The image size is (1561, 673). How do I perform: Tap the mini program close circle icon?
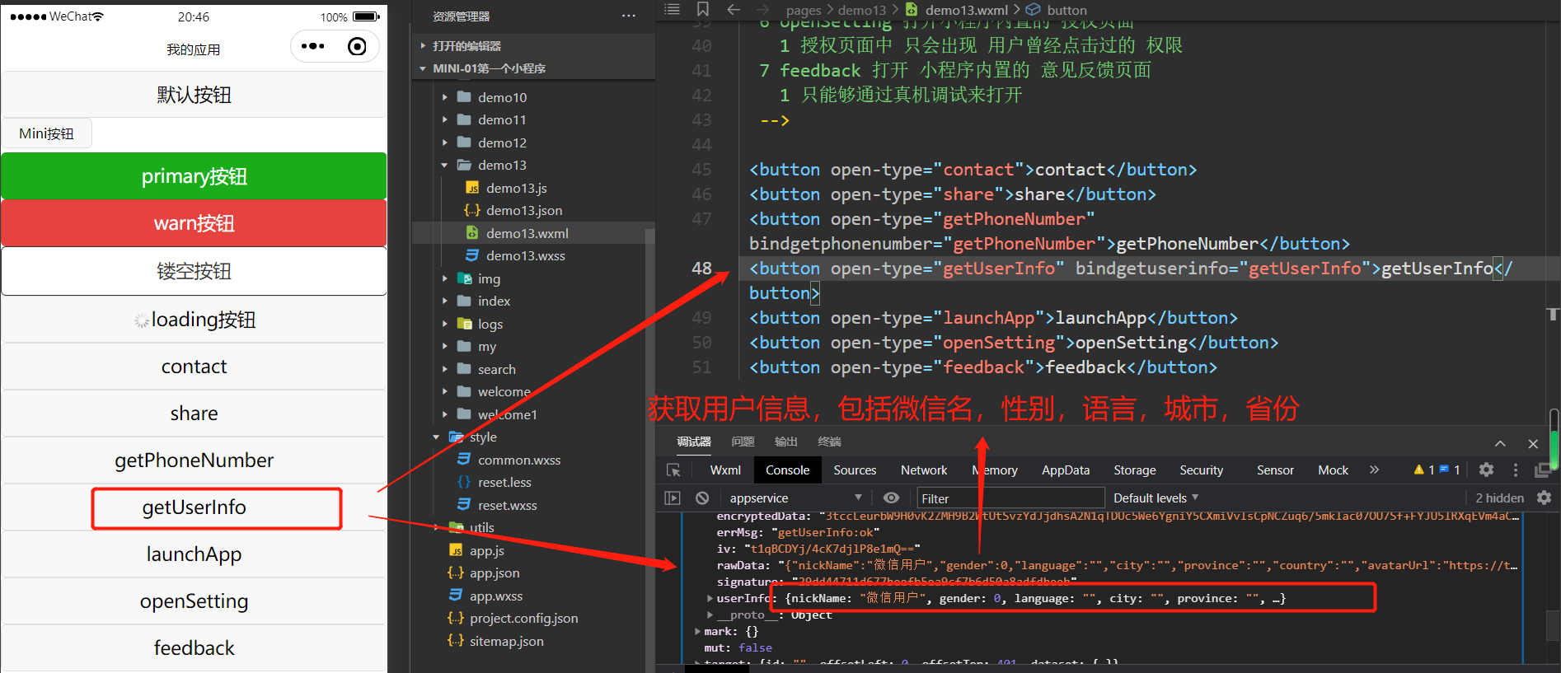click(357, 46)
